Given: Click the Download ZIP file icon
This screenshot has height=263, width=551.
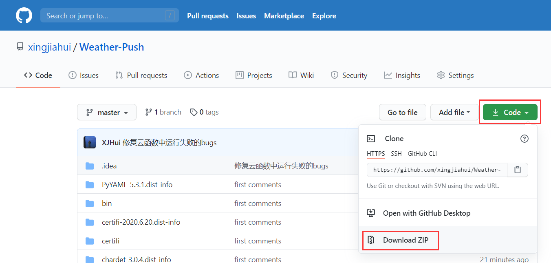Looking at the screenshot, I should point(371,240).
